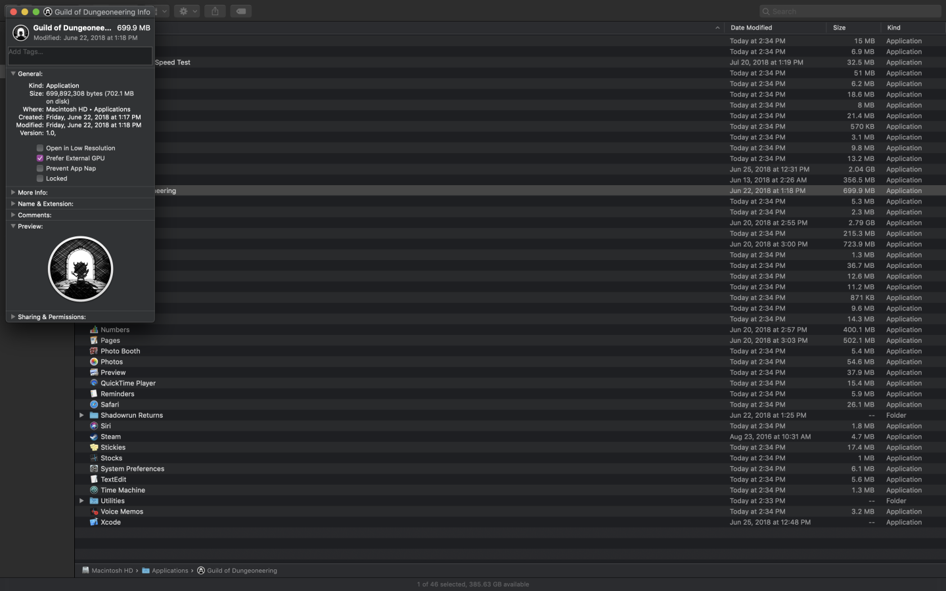The height and width of the screenshot is (591, 946).
Task: Expand the Shadowrun Returns folder
Action: click(81, 415)
